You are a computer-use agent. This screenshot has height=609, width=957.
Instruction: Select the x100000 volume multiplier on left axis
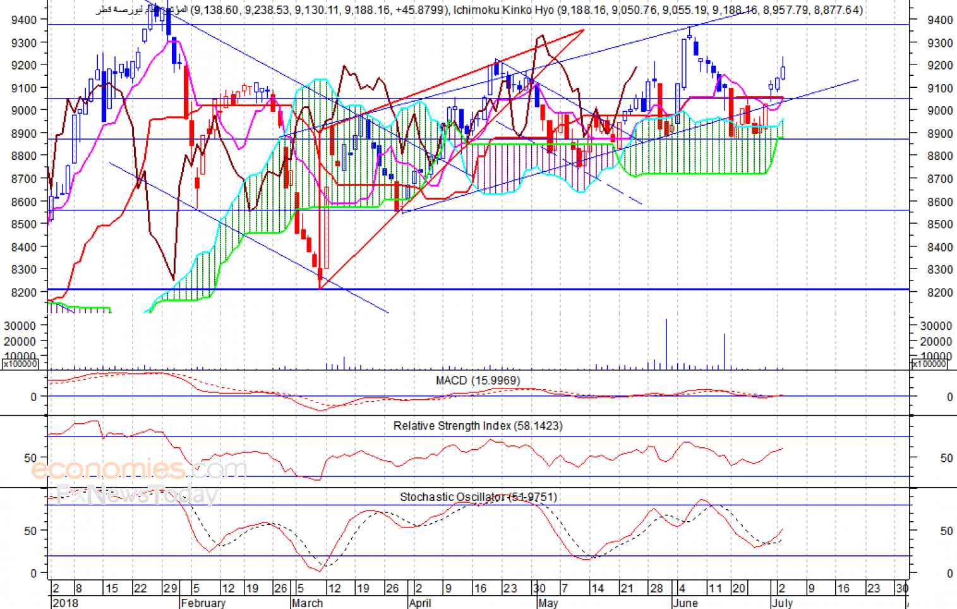point(21,364)
